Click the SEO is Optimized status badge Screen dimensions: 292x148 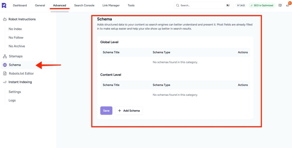(262, 5)
